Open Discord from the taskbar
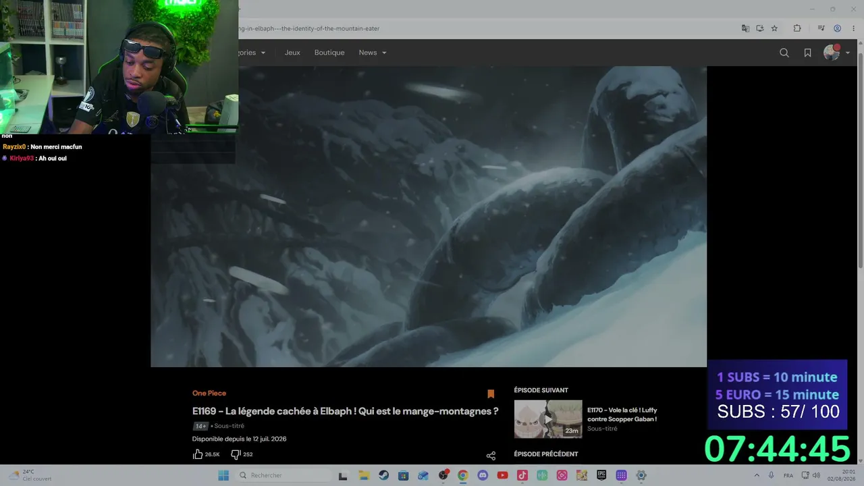The height and width of the screenshot is (486, 864). [483, 475]
